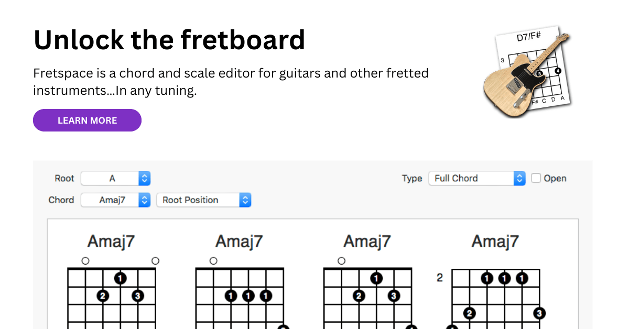Click finger 2 dot in first chord diagram

pyautogui.click(x=103, y=296)
